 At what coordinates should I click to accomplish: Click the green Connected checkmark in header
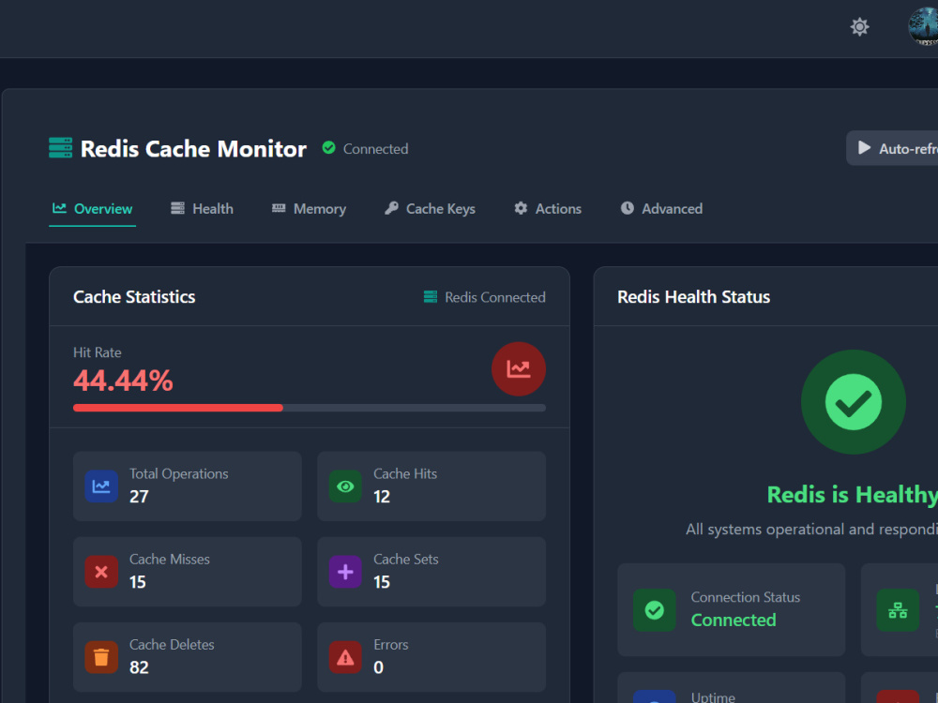tap(328, 148)
